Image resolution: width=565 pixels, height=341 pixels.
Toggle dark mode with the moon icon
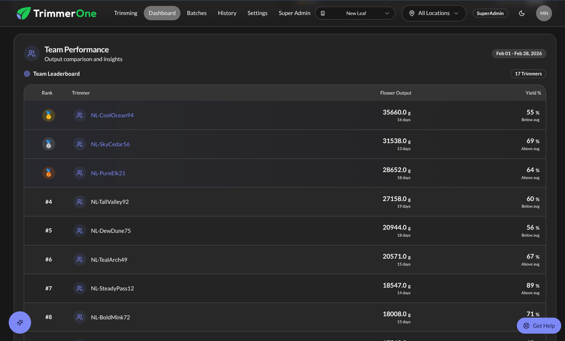click(x=522, y=13)
